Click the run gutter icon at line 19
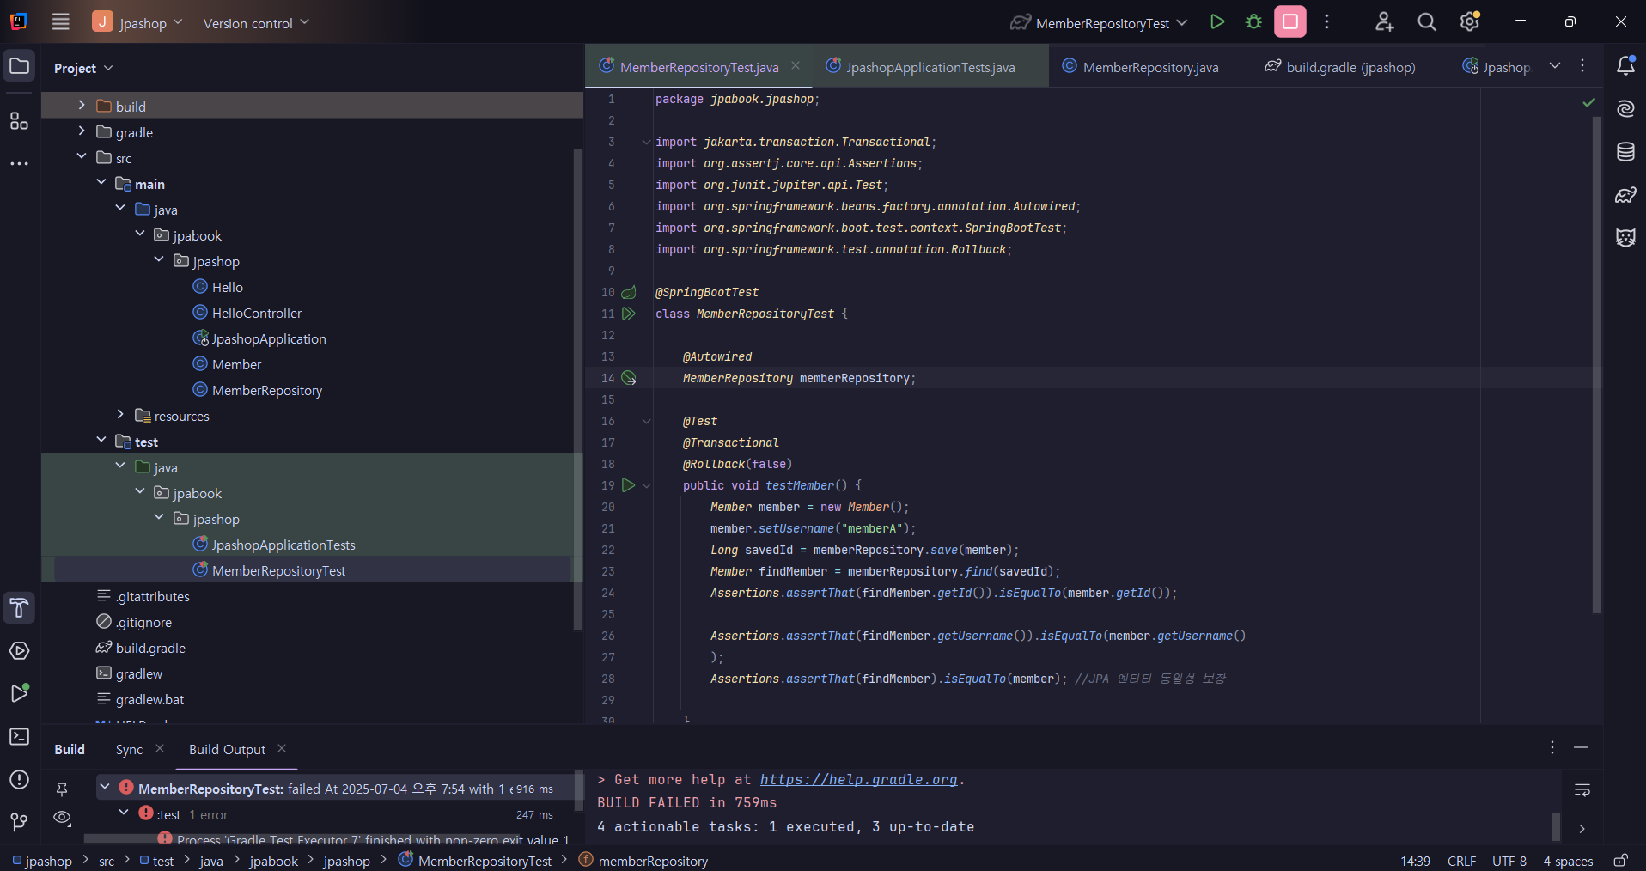This screenshot has height=871, width=1646. (x=629, y=485)
